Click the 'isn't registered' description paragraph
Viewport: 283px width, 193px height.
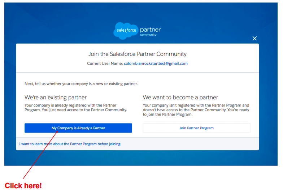click(196, 110)
